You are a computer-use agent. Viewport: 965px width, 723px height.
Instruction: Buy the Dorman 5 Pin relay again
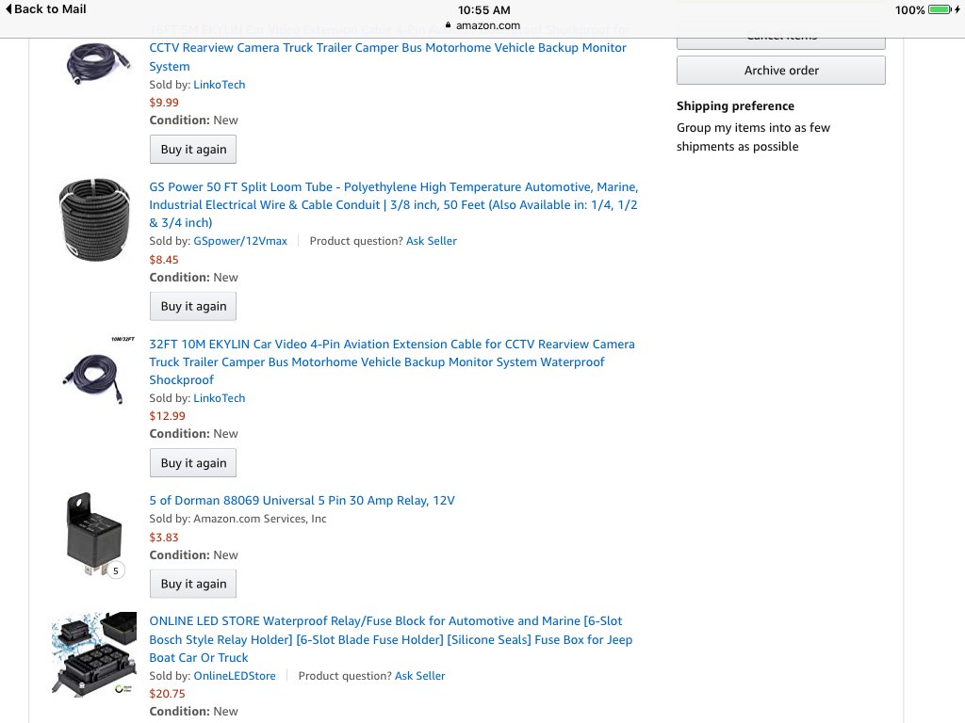tap(193, 584)
